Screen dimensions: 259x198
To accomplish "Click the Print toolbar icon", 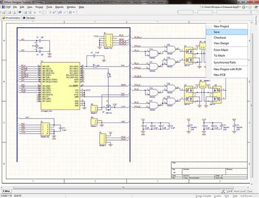I will (x=9, y=13).
